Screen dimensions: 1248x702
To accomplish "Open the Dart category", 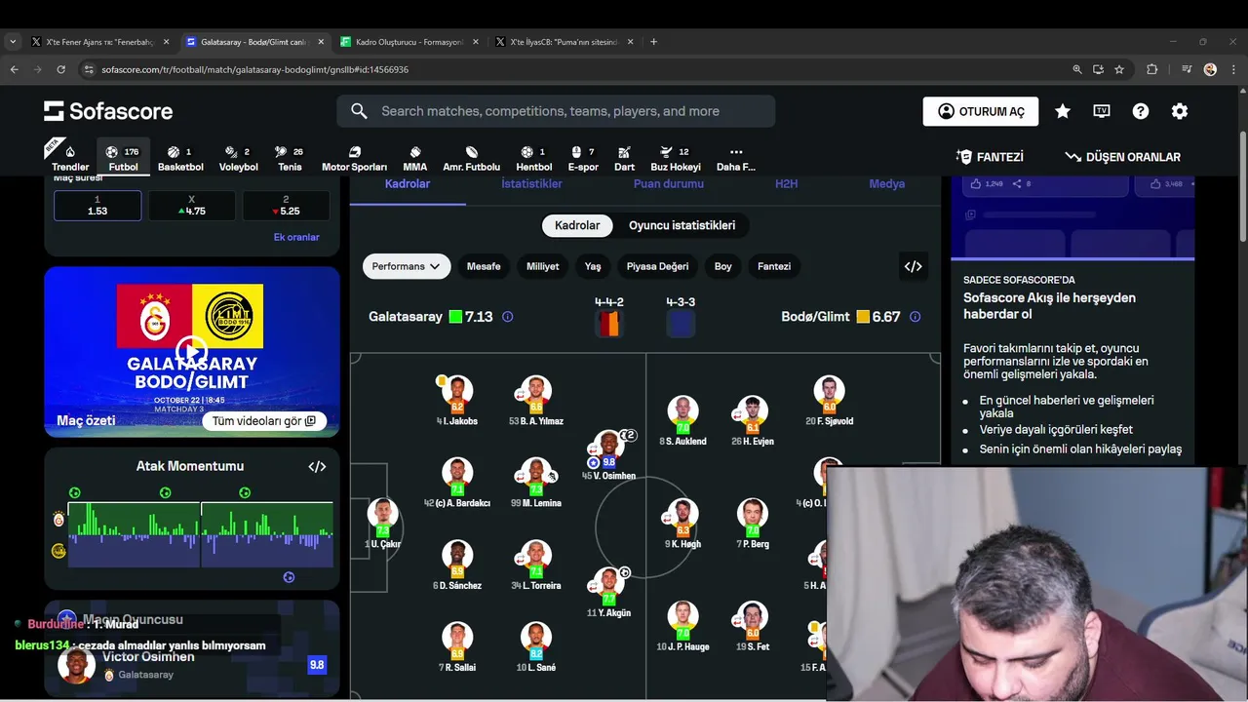I will (x=624, y=159).
